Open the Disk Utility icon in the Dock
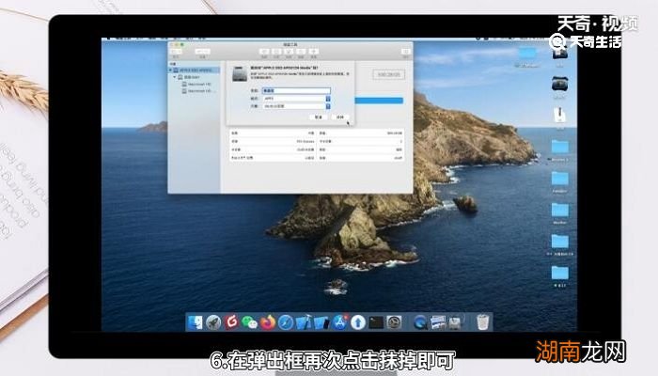Viewport: 658px width, 376px height. (455, 322)
